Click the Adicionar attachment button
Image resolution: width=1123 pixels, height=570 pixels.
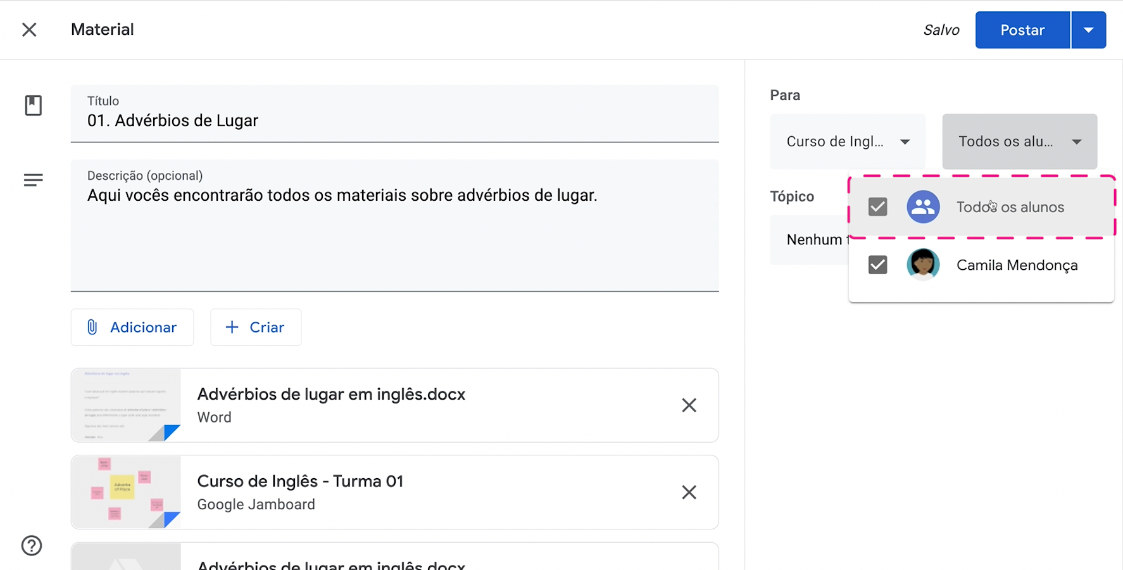pos(132,327)
